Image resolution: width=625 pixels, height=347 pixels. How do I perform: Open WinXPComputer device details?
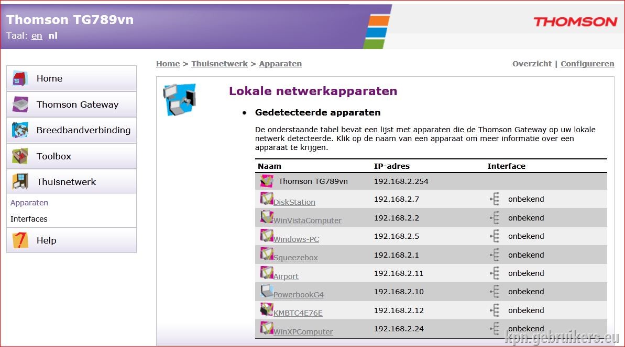click(303, 331)
